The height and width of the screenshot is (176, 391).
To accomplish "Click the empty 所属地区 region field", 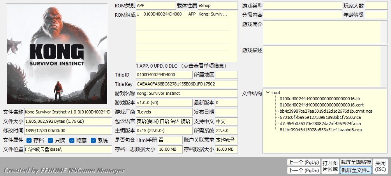I will [226, 75].
